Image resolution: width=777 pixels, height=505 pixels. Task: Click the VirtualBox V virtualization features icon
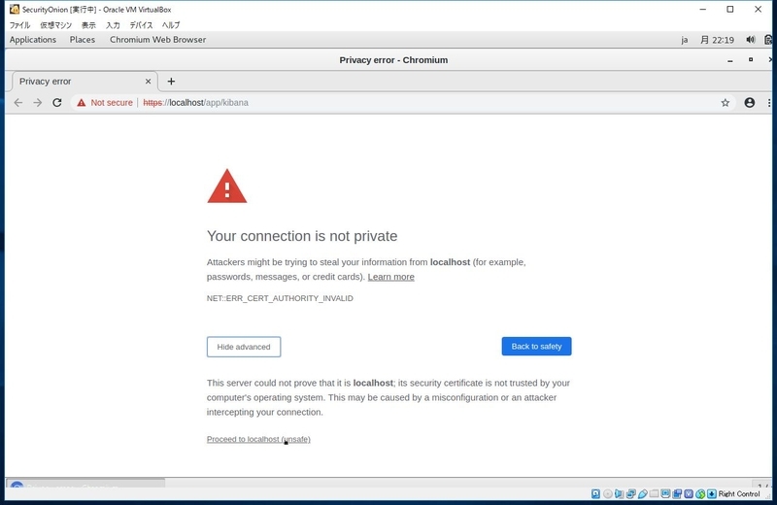coord(689,493)
